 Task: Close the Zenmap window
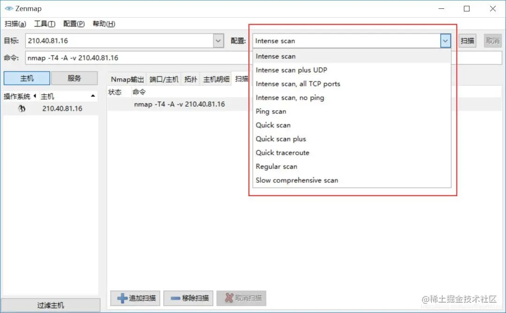coord(493,9)
